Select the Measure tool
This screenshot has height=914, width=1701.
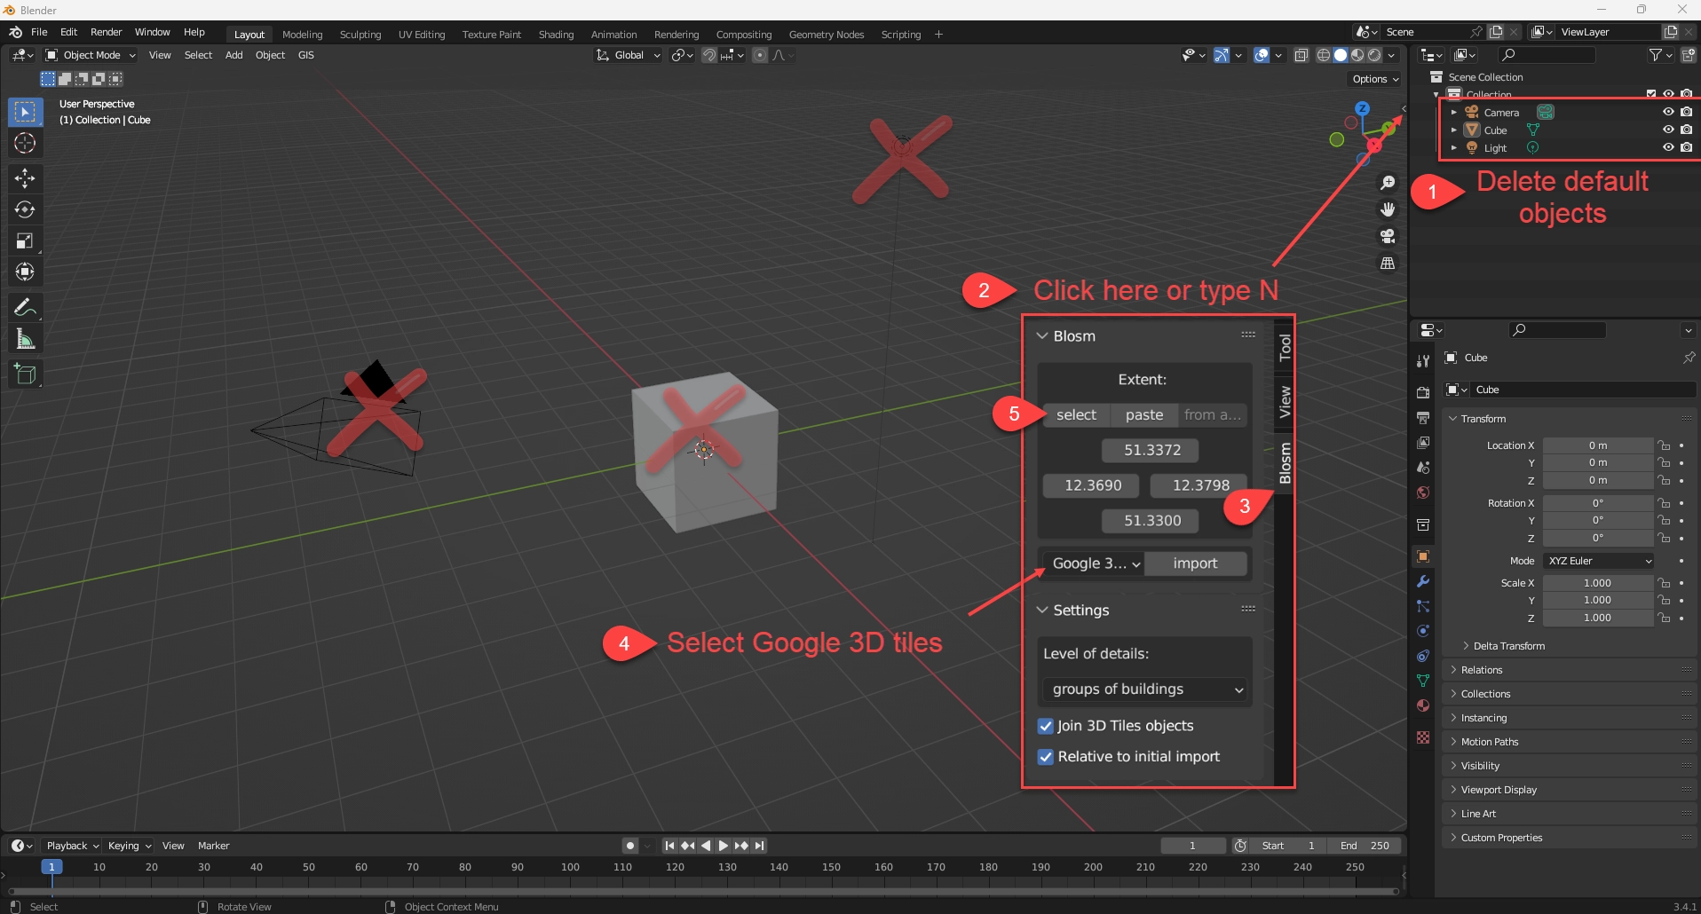point(25,338)
